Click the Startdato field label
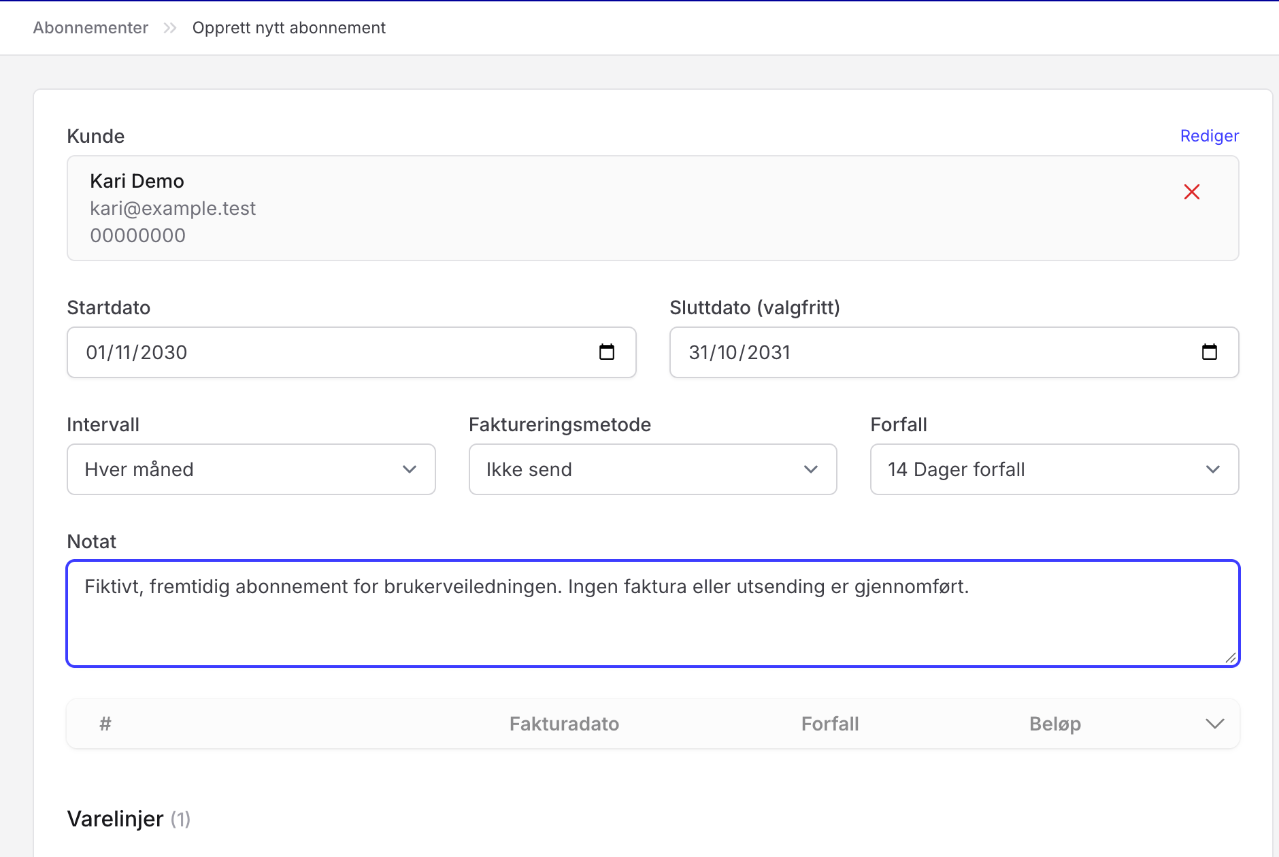The image size is (1279, 857). [x=109, y=307]
